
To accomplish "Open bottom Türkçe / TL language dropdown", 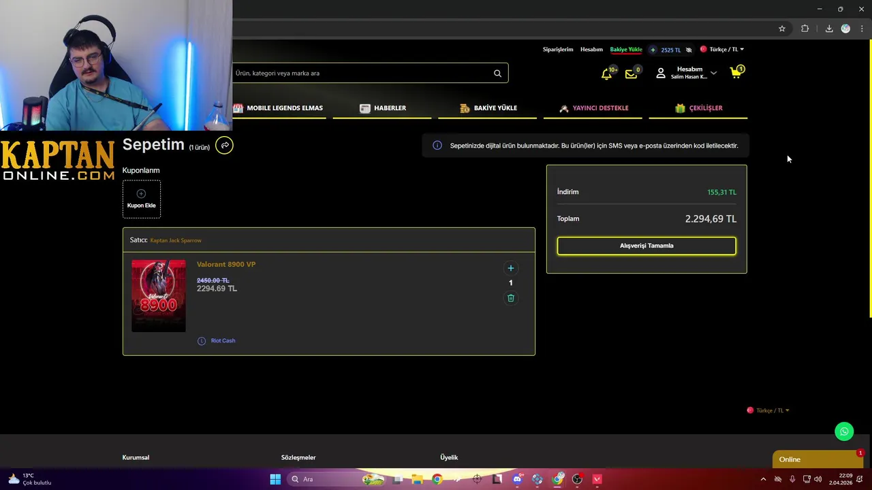I will click(x=768, y=410).
